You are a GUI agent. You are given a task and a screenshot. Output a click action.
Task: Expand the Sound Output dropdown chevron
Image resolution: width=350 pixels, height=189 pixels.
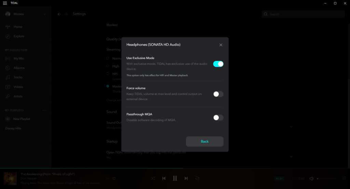291,127
